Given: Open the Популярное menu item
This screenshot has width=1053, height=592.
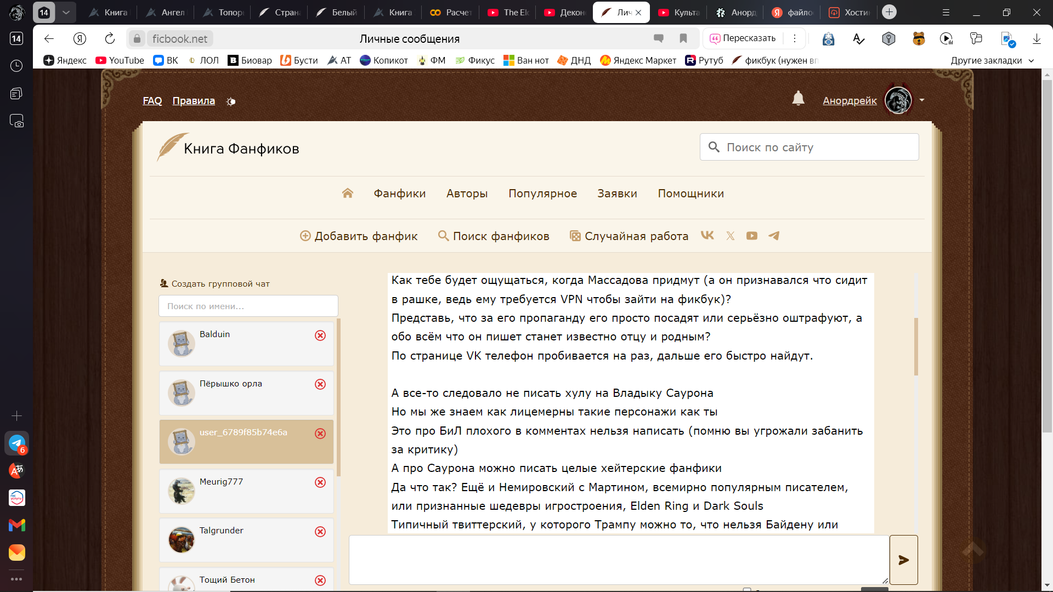Looking at the screenshot, I should point(542,193).
